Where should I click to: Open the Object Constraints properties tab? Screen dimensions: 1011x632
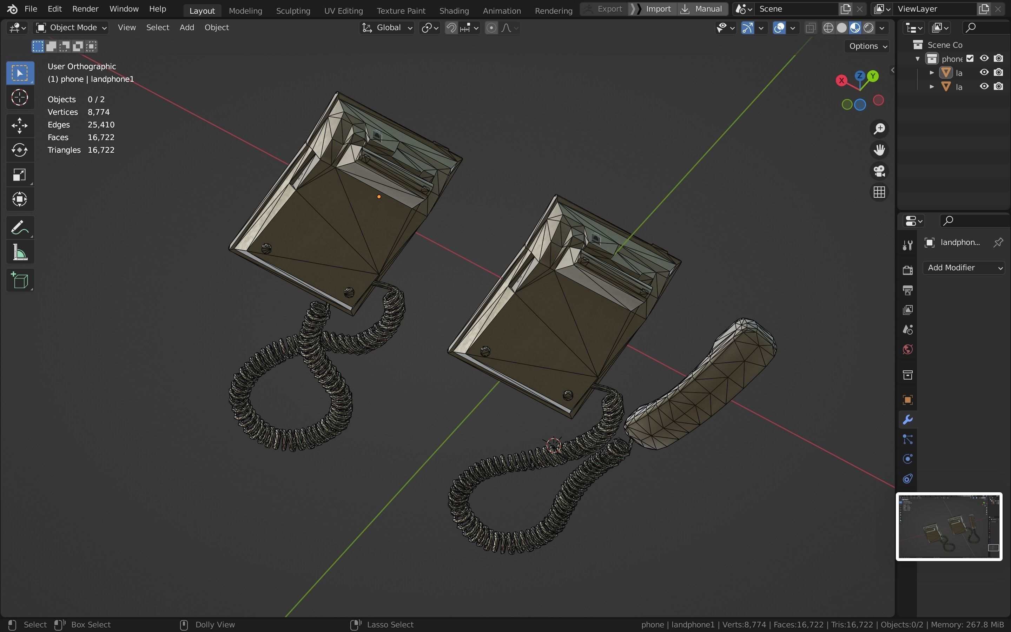pos(907,479)
